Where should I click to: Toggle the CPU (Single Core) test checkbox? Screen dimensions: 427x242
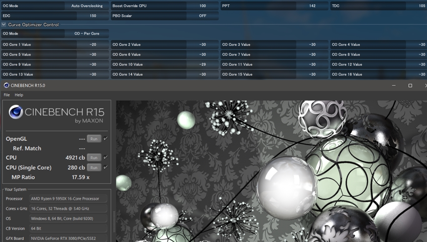105,167
